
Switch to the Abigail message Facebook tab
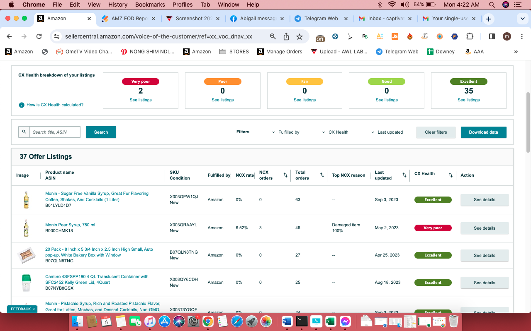257,19
